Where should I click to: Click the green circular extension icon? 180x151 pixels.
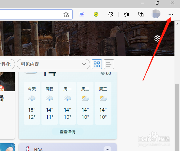[96, 14]
